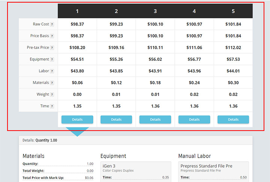This screenshot has height=182, width=270.
Task: Click the Prepress Time value 0.50
Action: tap(243, 177)
